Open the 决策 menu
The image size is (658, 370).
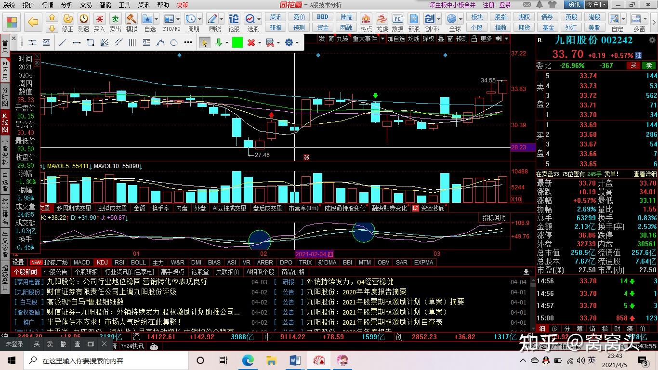click(183, 5)
